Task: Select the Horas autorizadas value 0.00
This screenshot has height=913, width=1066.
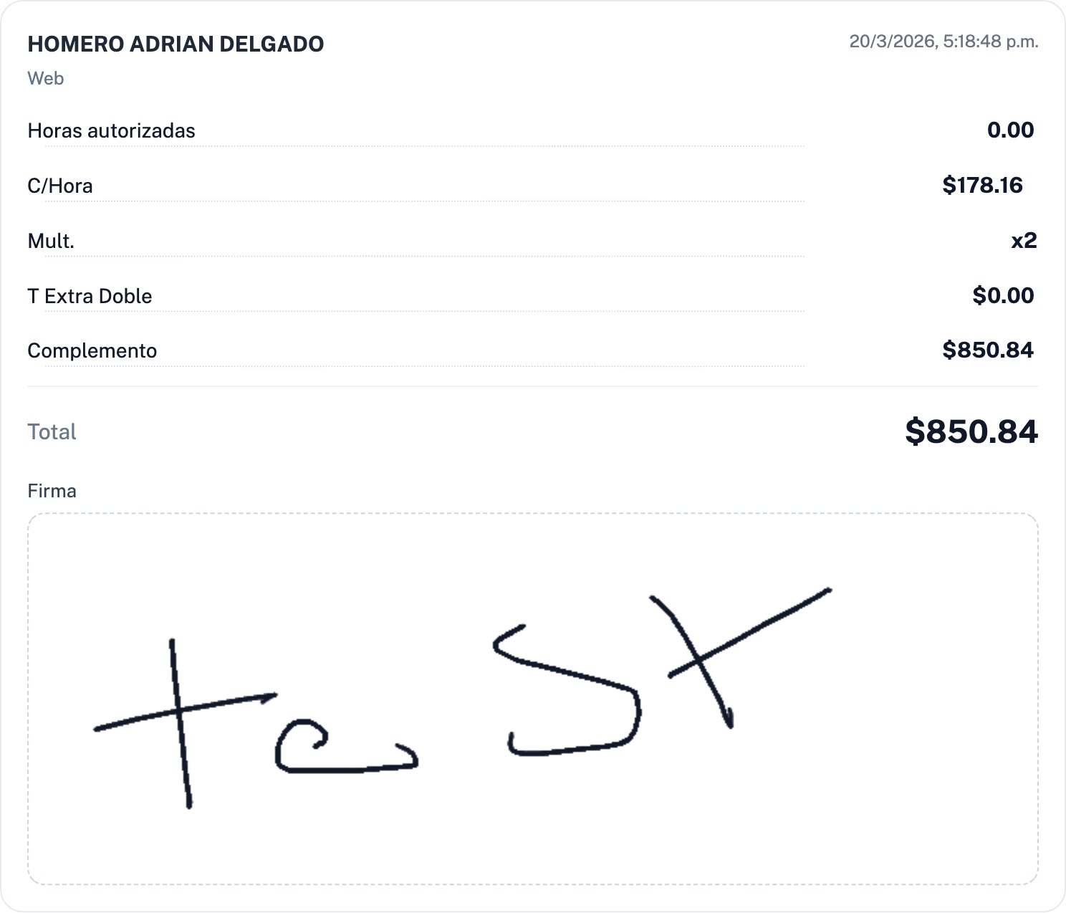Action: (1010, 130)
